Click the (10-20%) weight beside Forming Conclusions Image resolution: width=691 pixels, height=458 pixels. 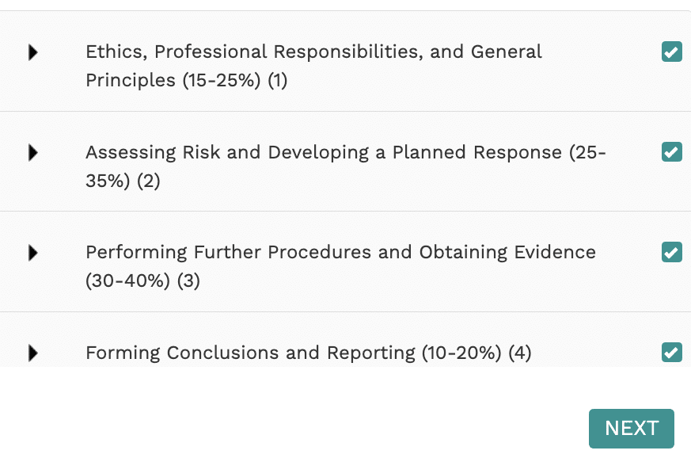pos(461,353)
